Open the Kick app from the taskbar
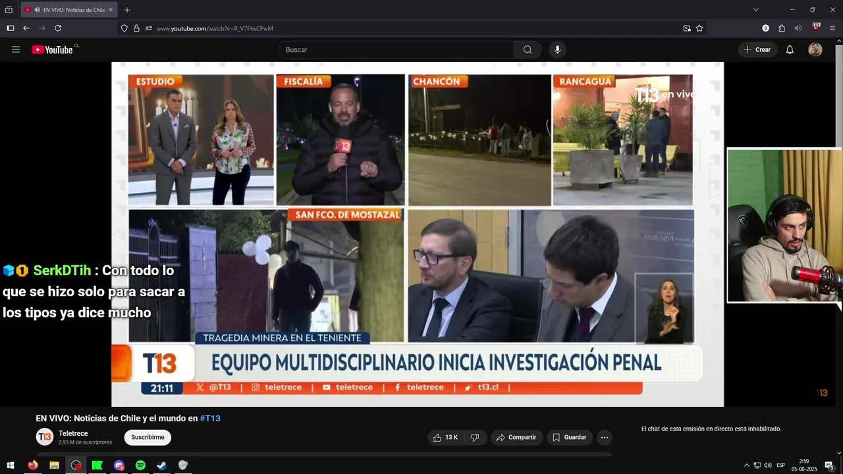The image size is (843, 474). (x=97, y=465)
